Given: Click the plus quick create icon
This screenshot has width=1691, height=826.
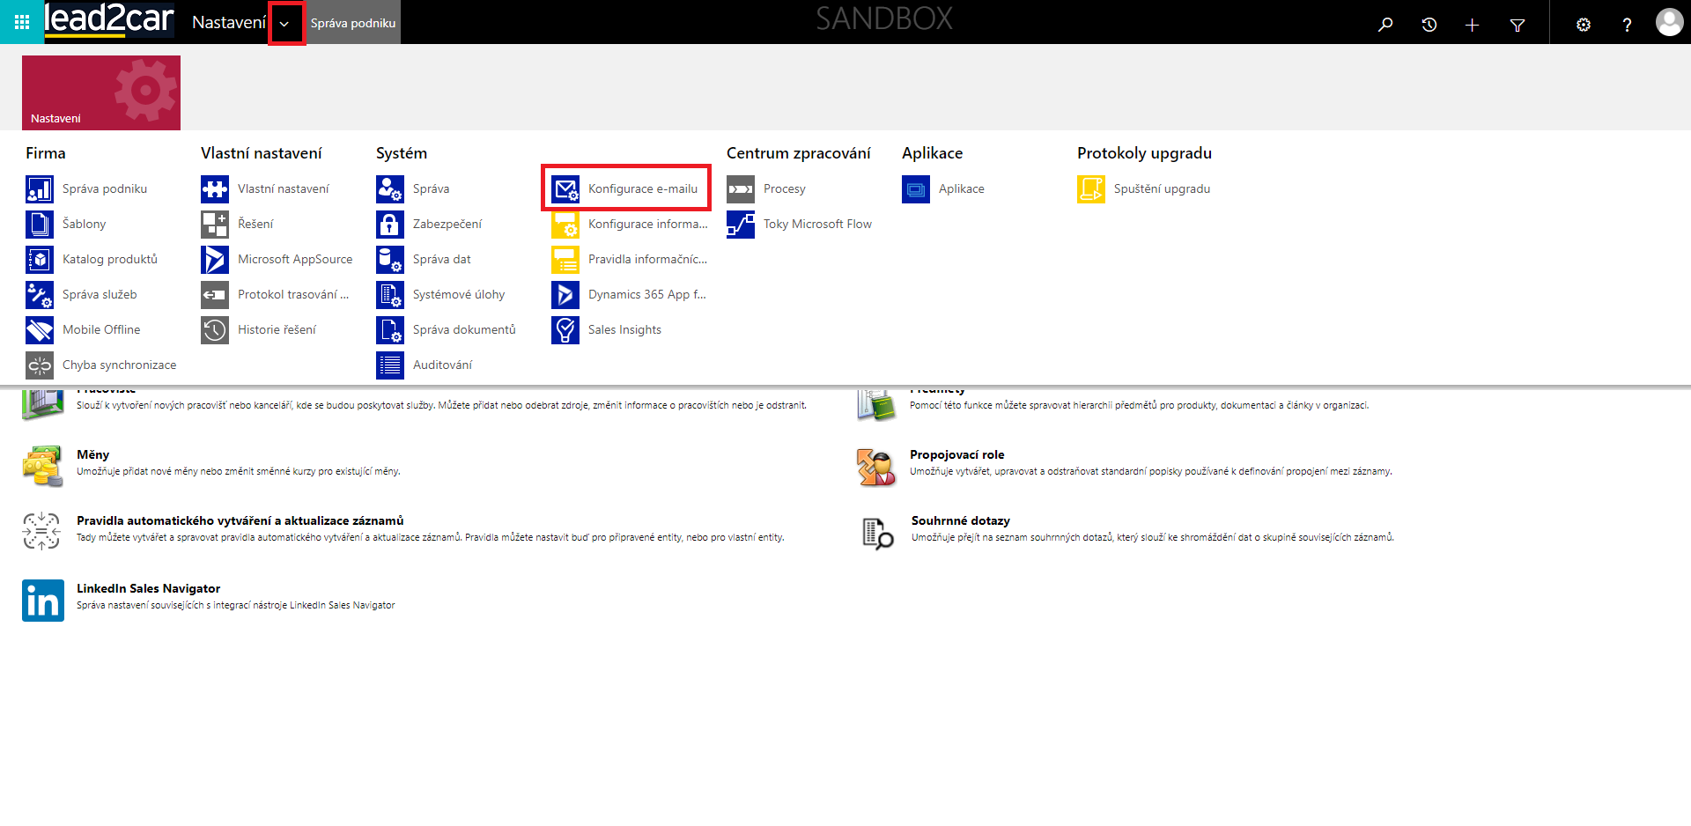Looking at the screenshot, I should pyautogui.click(x=1472, y=25).
